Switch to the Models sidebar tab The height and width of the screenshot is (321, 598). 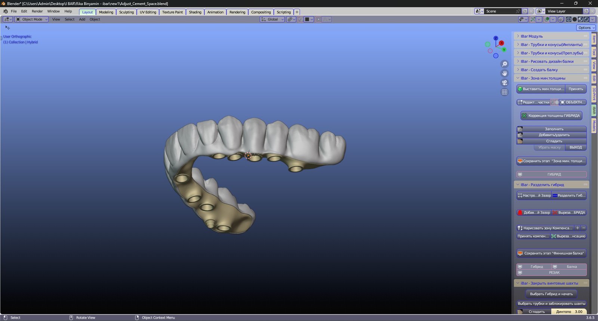(594, 126)
